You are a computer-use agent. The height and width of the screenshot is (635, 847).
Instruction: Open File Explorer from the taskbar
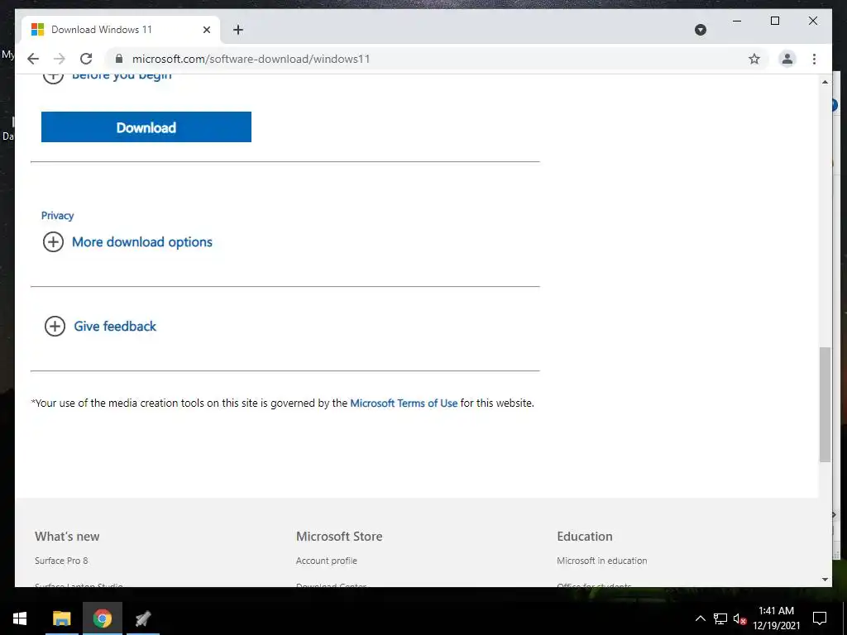61,618
